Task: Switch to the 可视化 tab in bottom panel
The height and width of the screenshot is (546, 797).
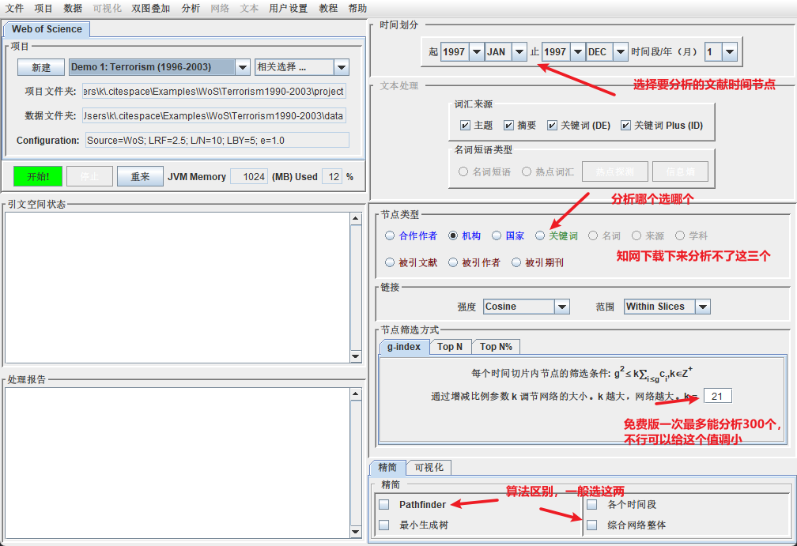Action: click(x=429, y=467)
